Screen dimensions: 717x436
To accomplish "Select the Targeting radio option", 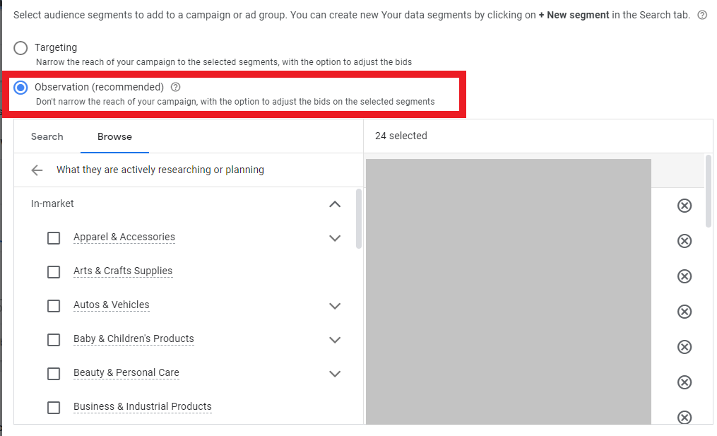I will click(x=20, y=48).
